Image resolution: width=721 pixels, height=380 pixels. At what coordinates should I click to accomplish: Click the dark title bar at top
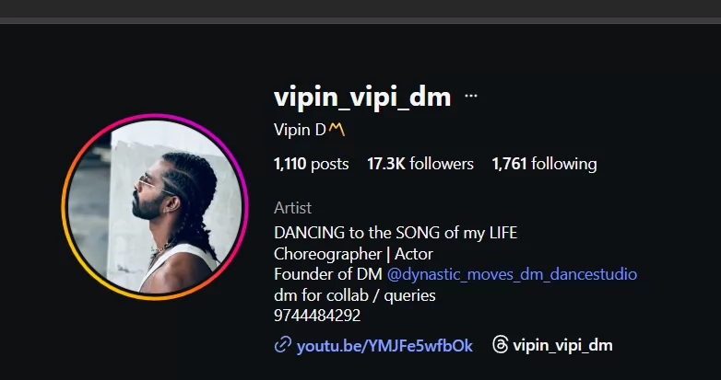[x=360, y=8]
